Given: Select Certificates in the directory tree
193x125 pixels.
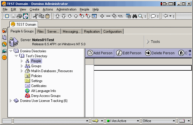Looking at the screenshot, I should [x=39, y=86].
